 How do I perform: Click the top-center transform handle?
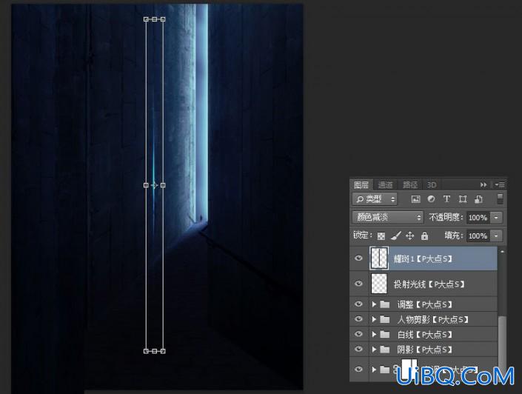coord(155,19)
